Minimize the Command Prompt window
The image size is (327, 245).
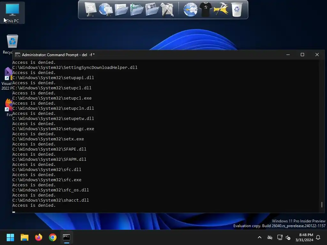pos(288,55)
